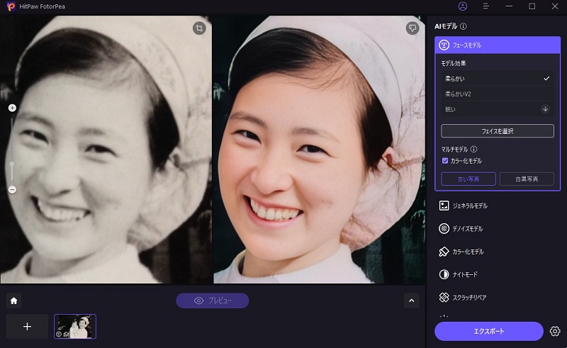Click the scratch repair bandage icon

pos(444,298)
